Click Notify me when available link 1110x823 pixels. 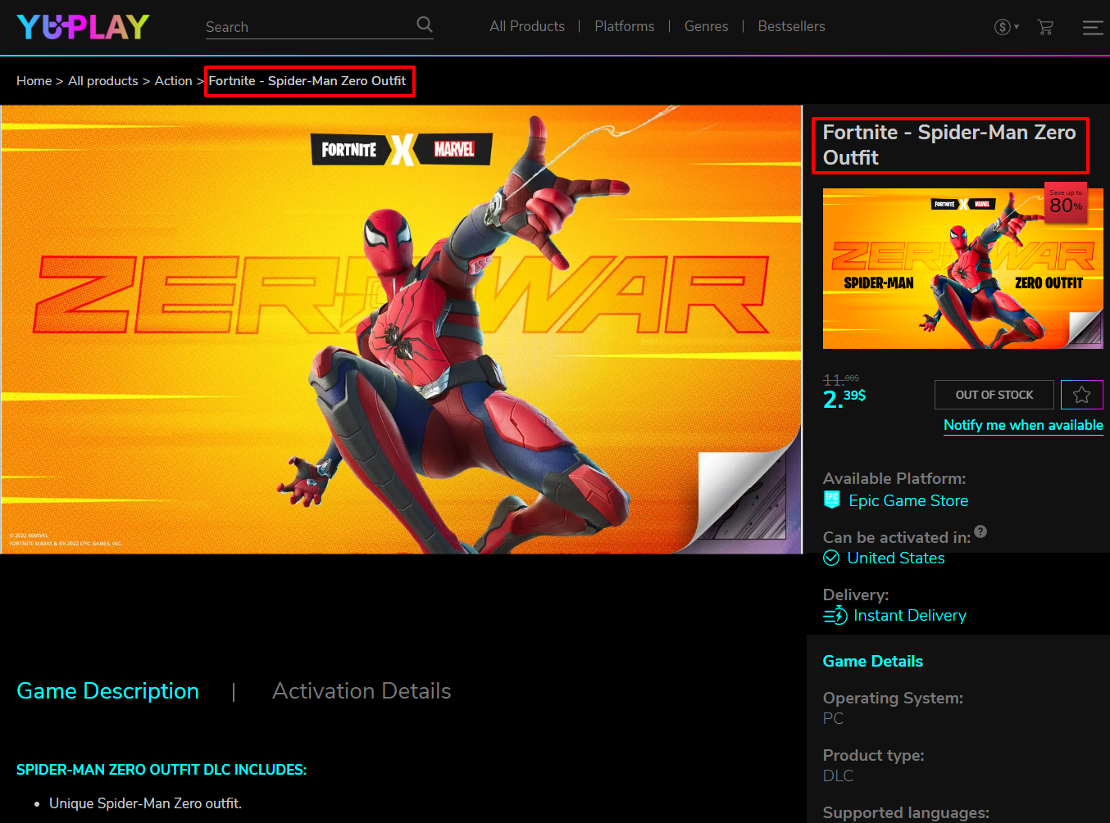point(1023,425)
